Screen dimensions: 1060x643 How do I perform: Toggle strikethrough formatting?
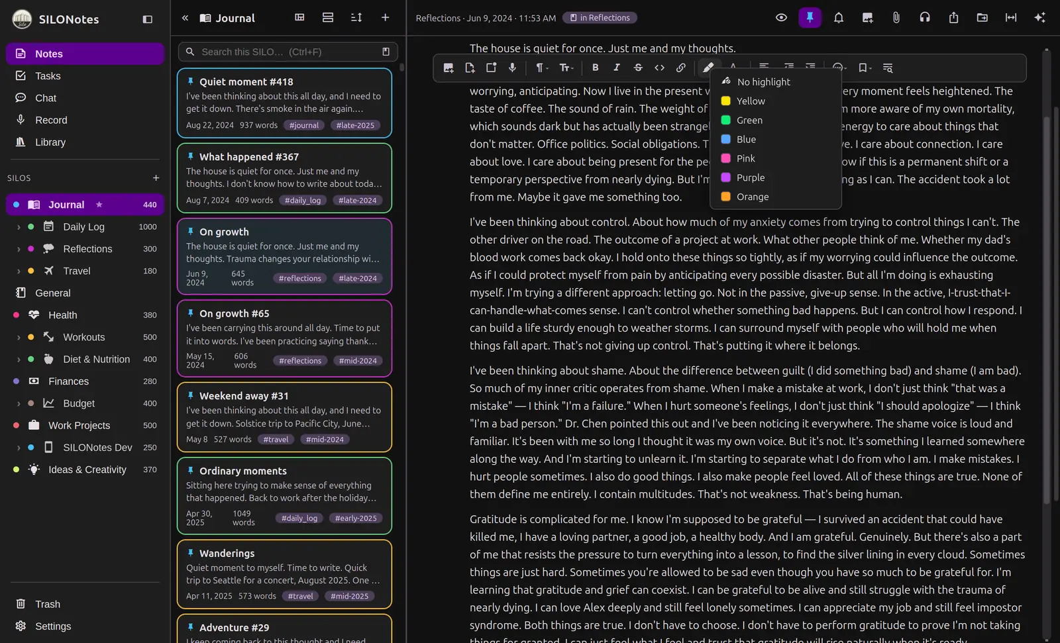tap(638, 68)
